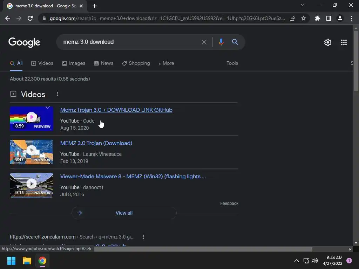
Task: Click the vertical page scrollbar thumb
Action: pyautogui.click(x=356, y=61)
